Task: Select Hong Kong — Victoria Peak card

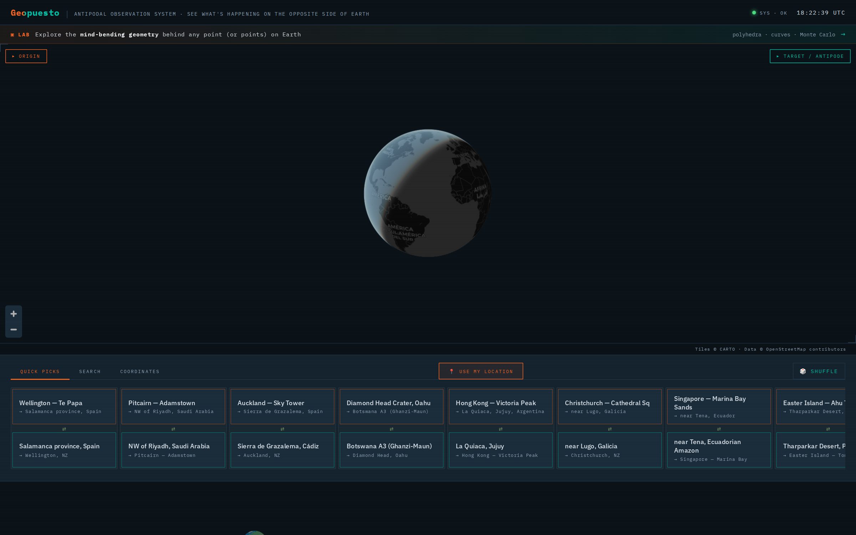Action: click(501, 407)
